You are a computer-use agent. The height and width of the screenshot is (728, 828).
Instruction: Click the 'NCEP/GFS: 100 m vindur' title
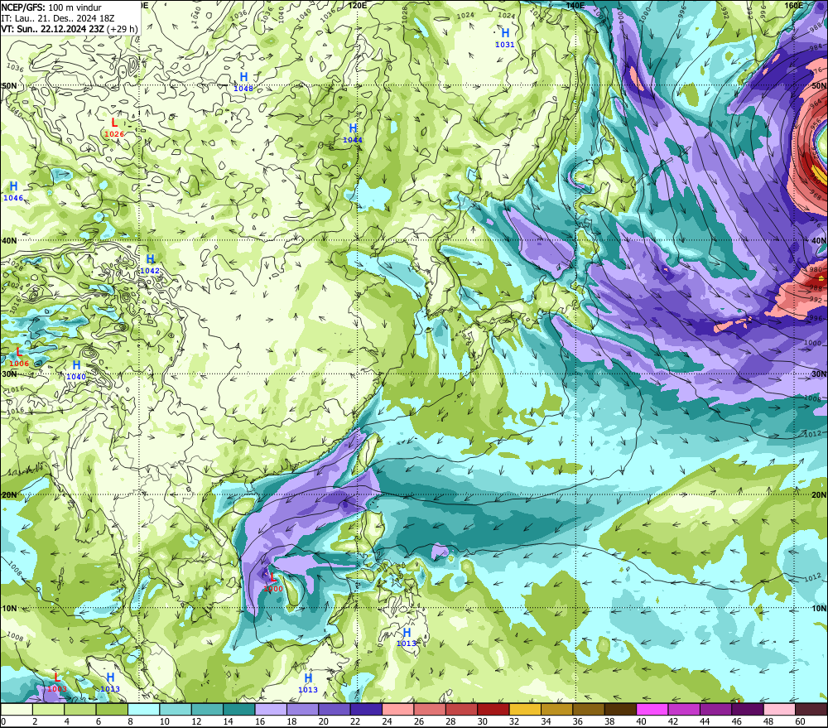(51, 7)
